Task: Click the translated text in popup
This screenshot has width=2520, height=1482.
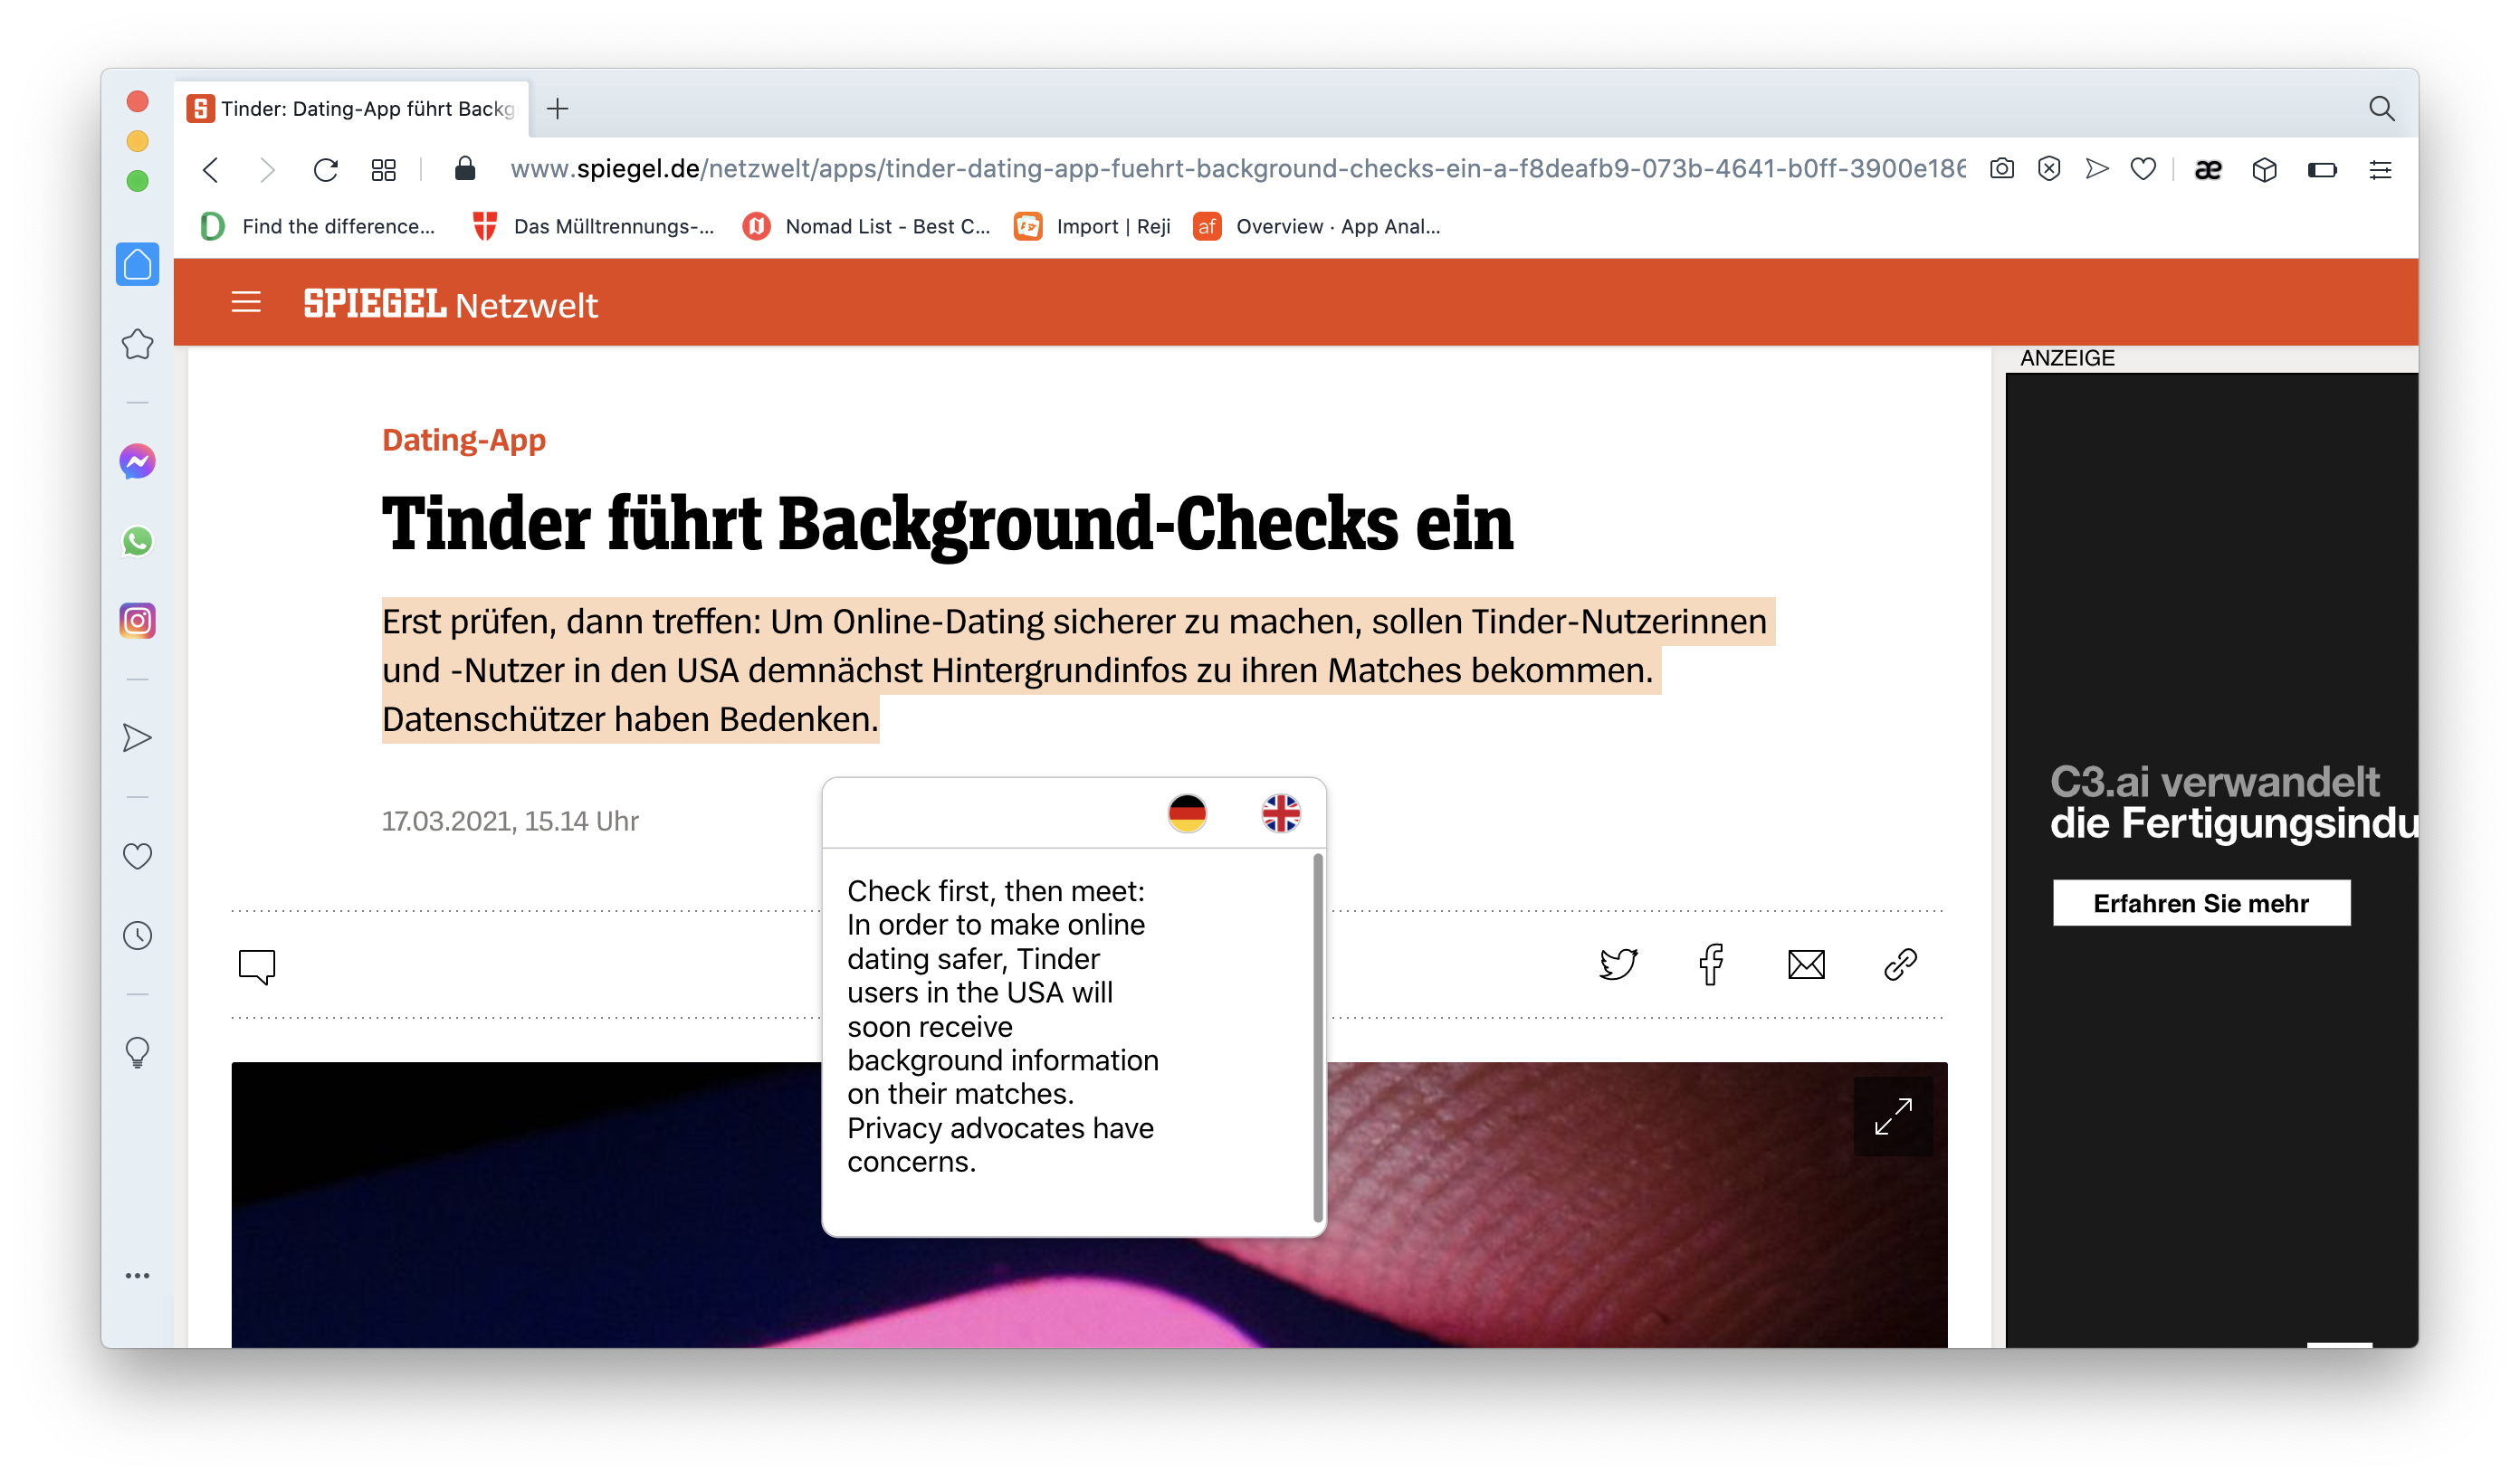Action: point(1003,1026)
